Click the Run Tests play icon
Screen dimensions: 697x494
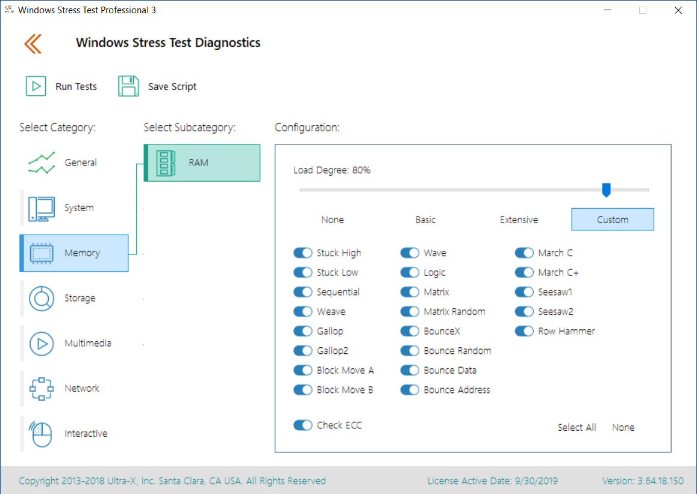36,86
